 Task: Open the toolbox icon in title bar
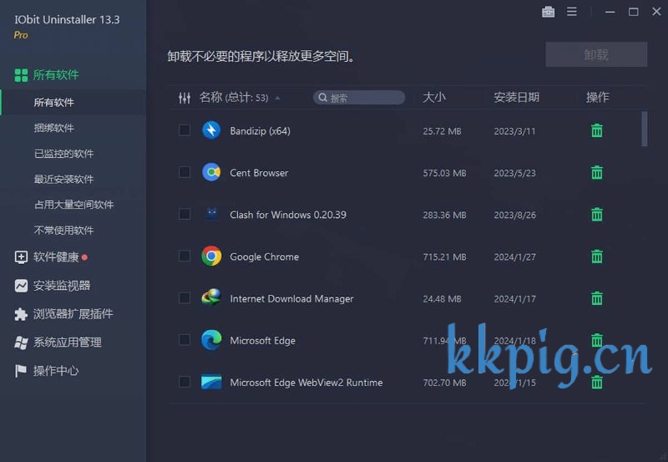549,12
